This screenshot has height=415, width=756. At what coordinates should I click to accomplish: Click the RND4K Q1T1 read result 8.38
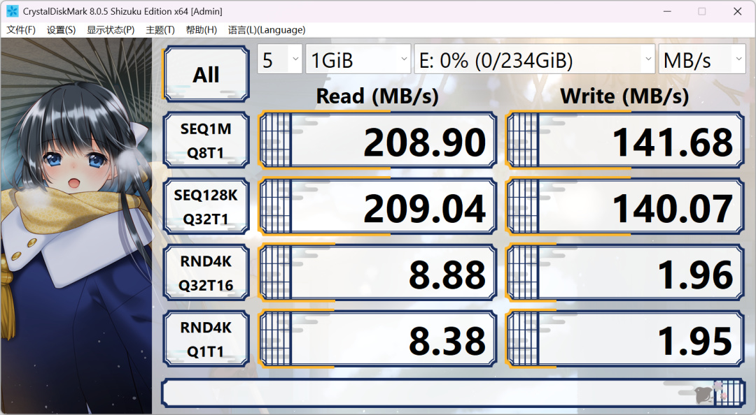tap(377, 339)
